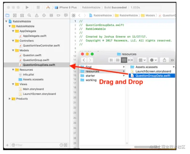
Task: Open the Project navigator folder icon
Action: tap(8, 15)
